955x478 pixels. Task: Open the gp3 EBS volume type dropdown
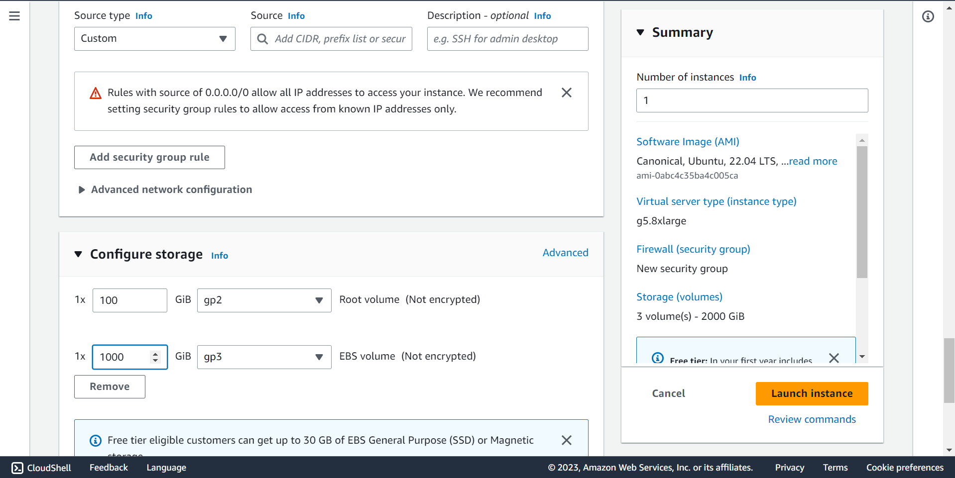pos(264,357)
